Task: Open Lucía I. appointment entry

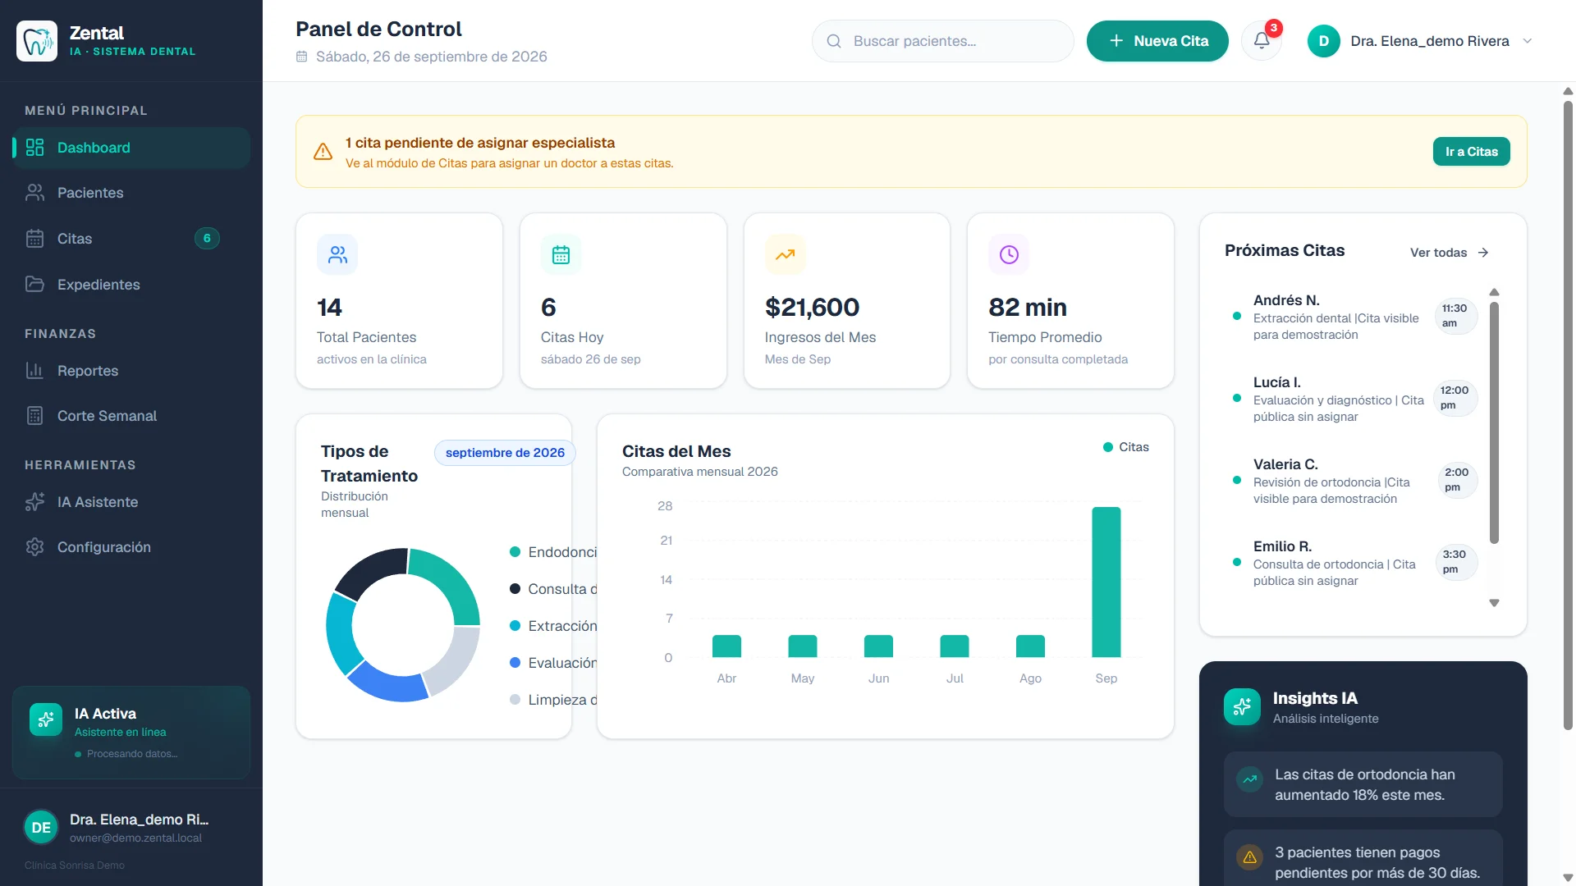Action: click(1353, 399)
